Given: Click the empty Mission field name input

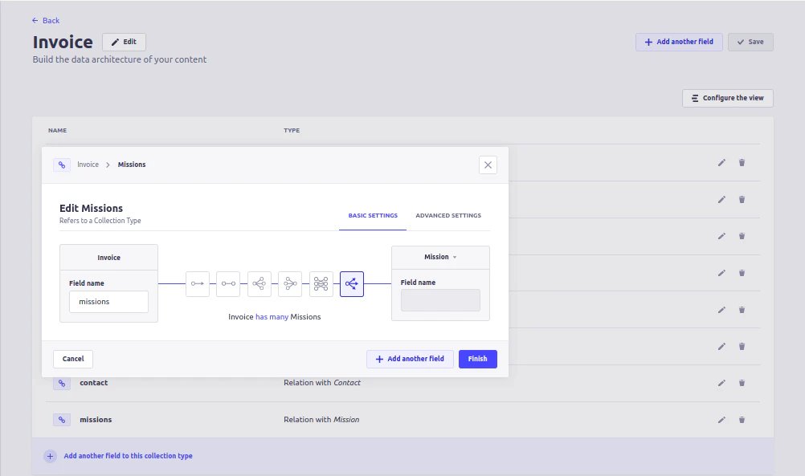Looking at the screenshot, I should [440, 299].
